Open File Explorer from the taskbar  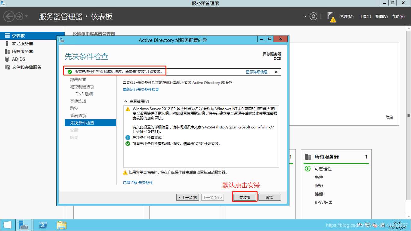click(62, 225)
